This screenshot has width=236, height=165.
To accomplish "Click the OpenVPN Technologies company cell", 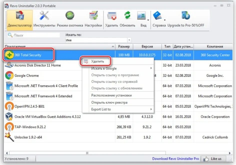I will point(213,106).
